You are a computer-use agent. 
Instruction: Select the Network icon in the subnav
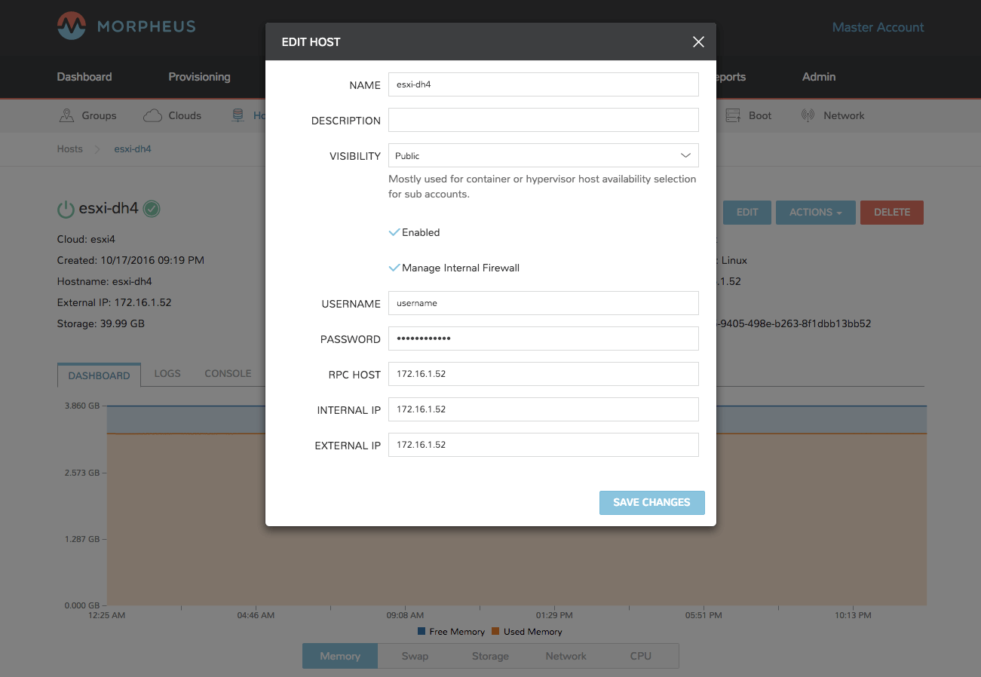[806, 115]
